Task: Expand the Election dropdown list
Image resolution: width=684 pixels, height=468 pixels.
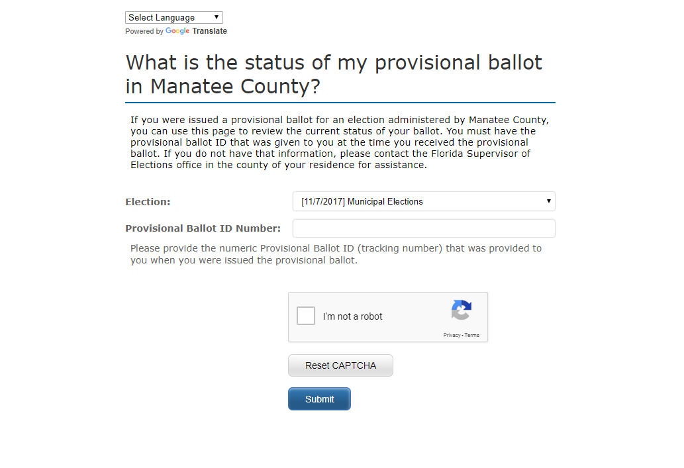Action: click(424, 201)
